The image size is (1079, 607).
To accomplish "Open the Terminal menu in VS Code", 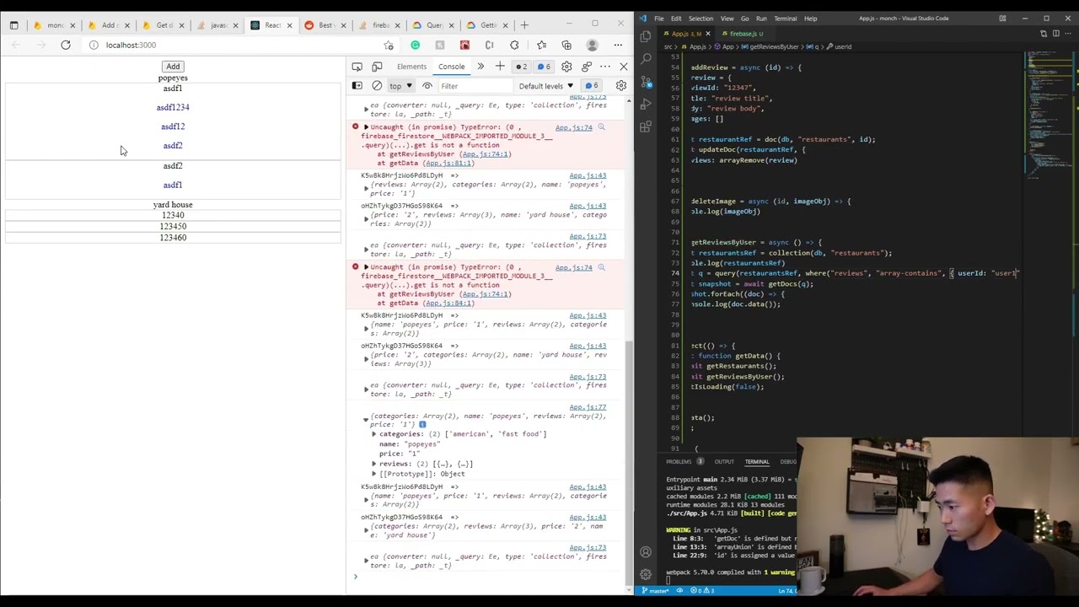I will (x=785, y=19).
